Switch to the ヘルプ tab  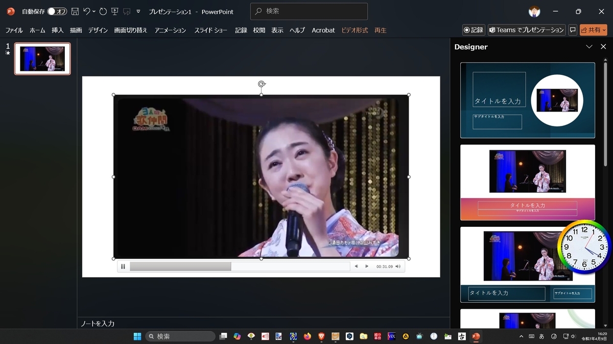coord(297,30)
